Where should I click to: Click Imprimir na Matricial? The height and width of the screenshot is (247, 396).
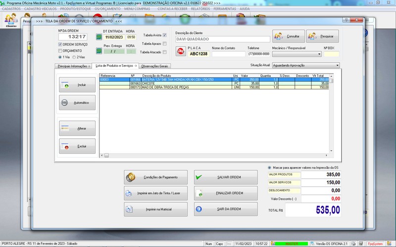(155, 209)
